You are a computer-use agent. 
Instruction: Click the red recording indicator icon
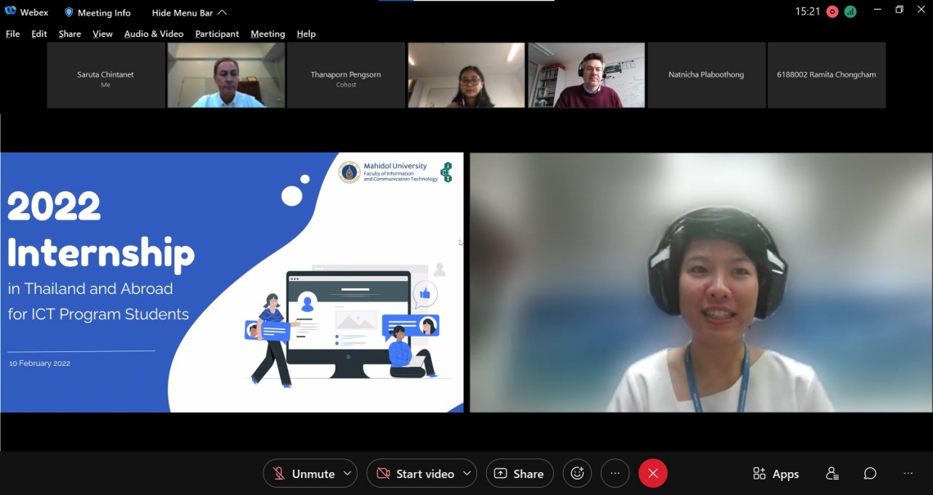click(832, 11)
